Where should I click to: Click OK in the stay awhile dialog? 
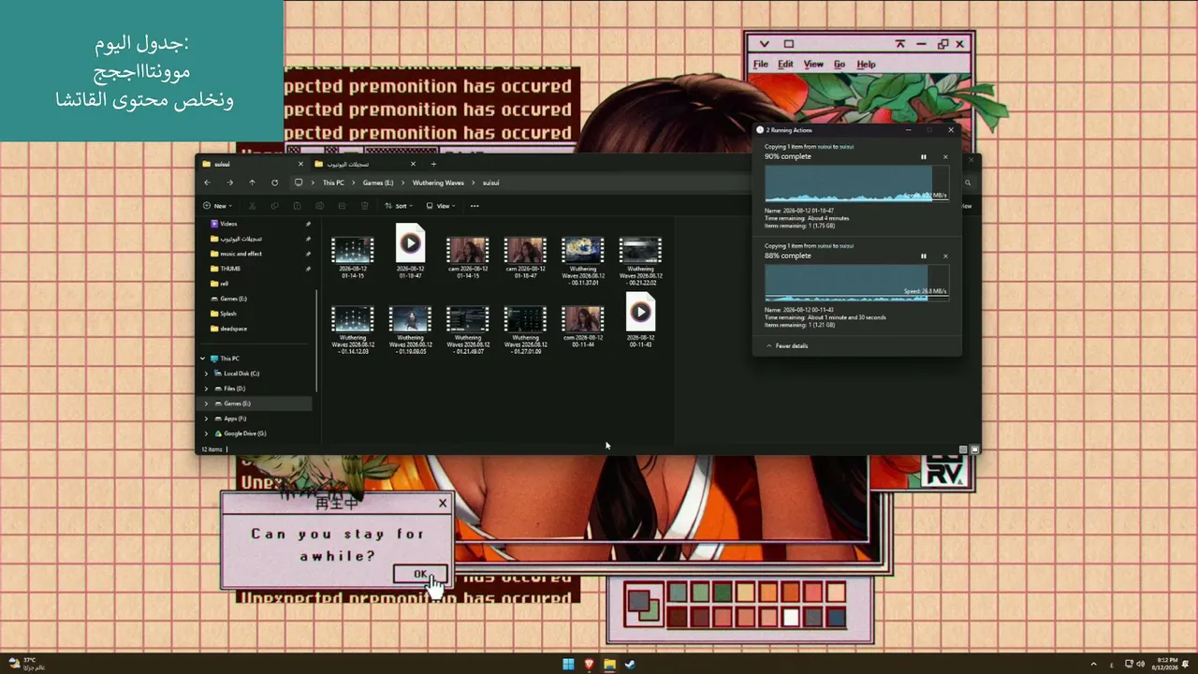point(420,574)
